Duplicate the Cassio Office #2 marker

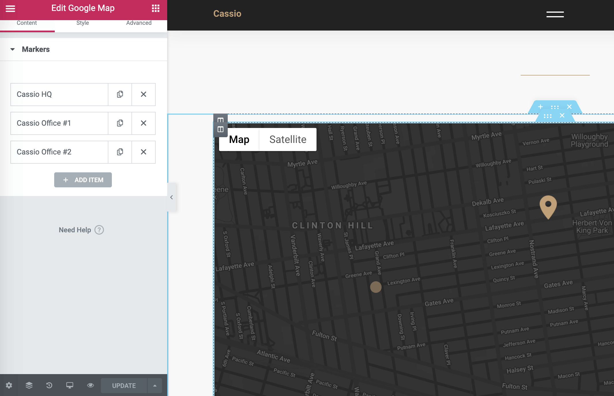pyautogui.click(x=120, y=152)
